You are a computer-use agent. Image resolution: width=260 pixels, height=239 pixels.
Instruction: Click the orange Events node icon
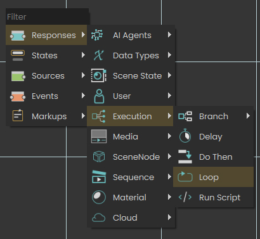tap(18, 96)
